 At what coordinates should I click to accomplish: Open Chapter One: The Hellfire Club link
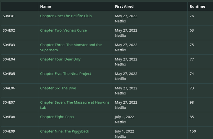coord(66,16)
